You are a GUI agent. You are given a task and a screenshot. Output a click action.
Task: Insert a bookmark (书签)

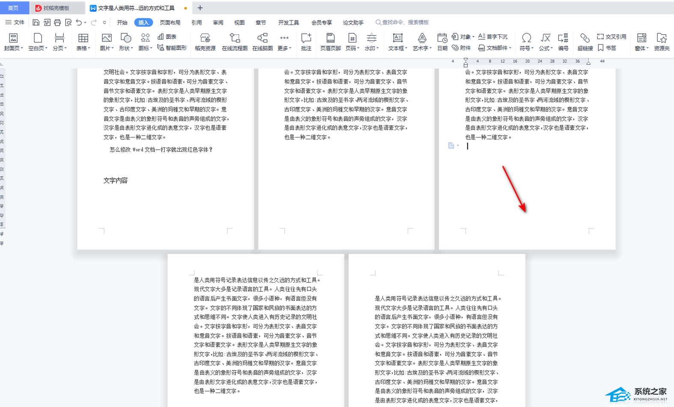607,48
